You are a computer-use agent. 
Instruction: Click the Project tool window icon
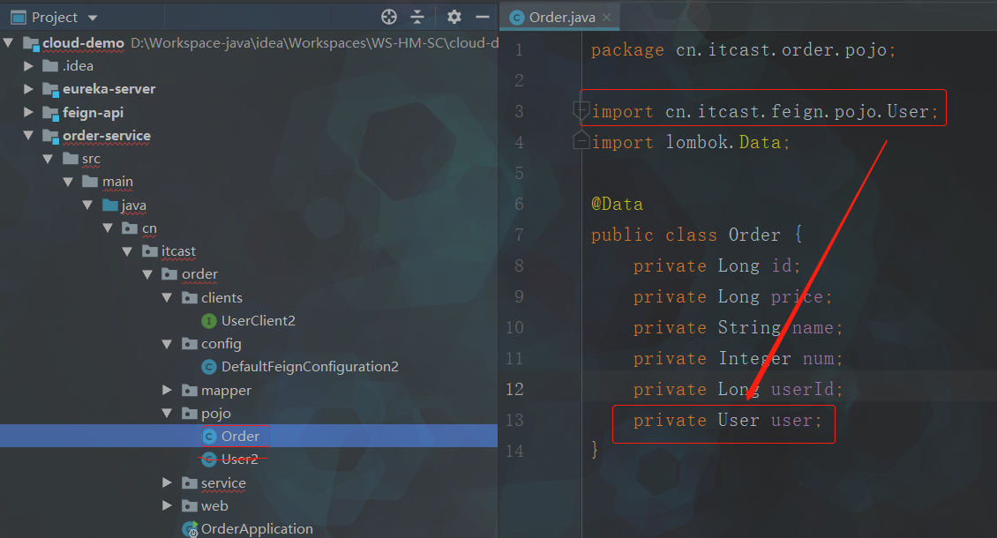coord(19,17)
